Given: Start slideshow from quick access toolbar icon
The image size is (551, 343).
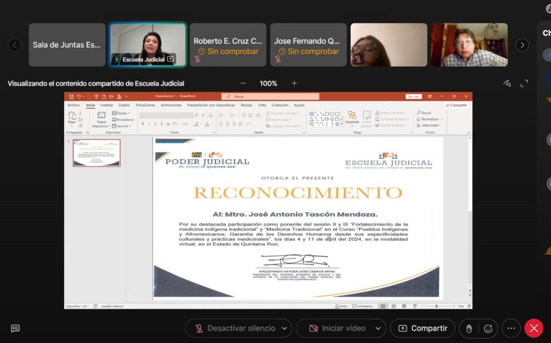Looking at the screenshot, I should pos(96,96).
